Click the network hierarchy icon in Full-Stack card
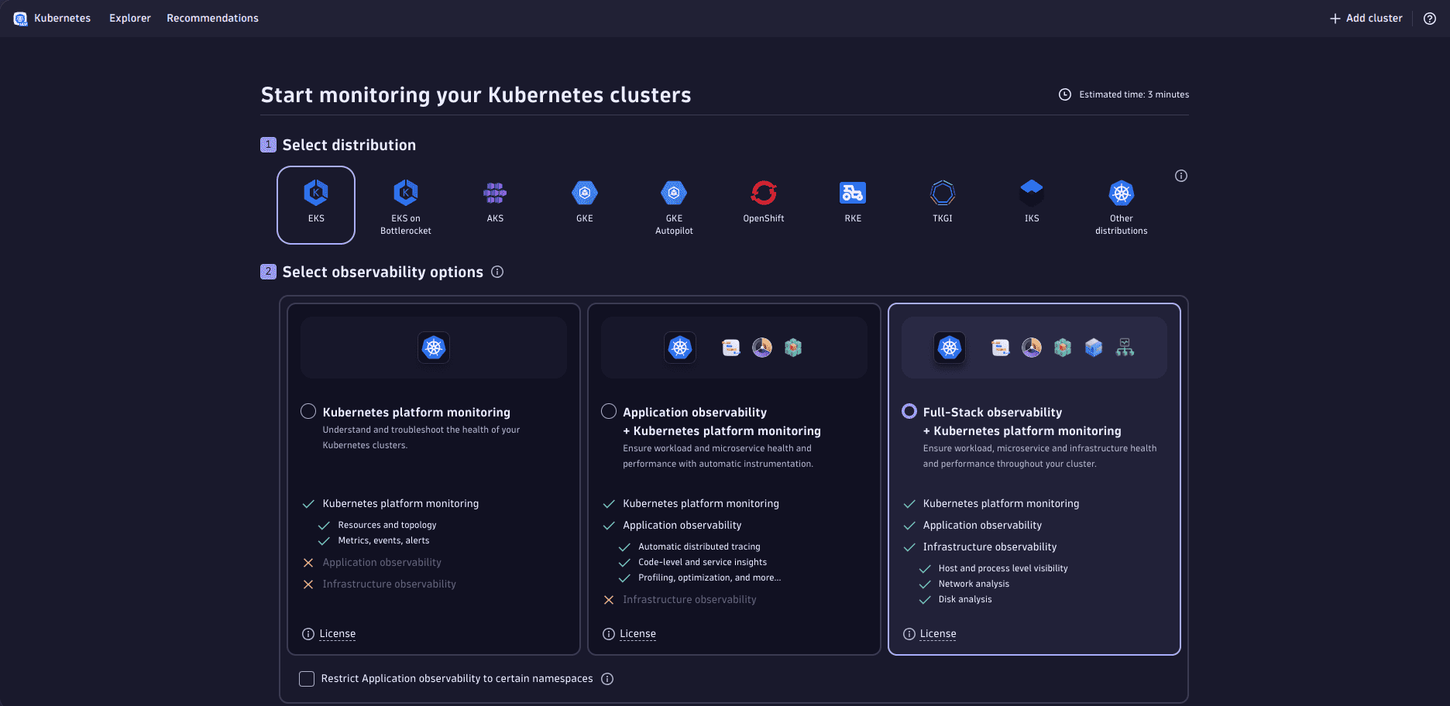This screenshot has width=1450, height=706. pyautogui.click(x=1125, y=348)
